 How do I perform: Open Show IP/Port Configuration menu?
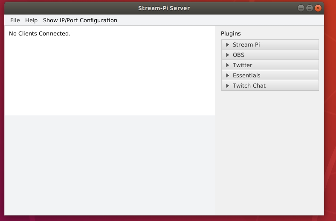80,20
